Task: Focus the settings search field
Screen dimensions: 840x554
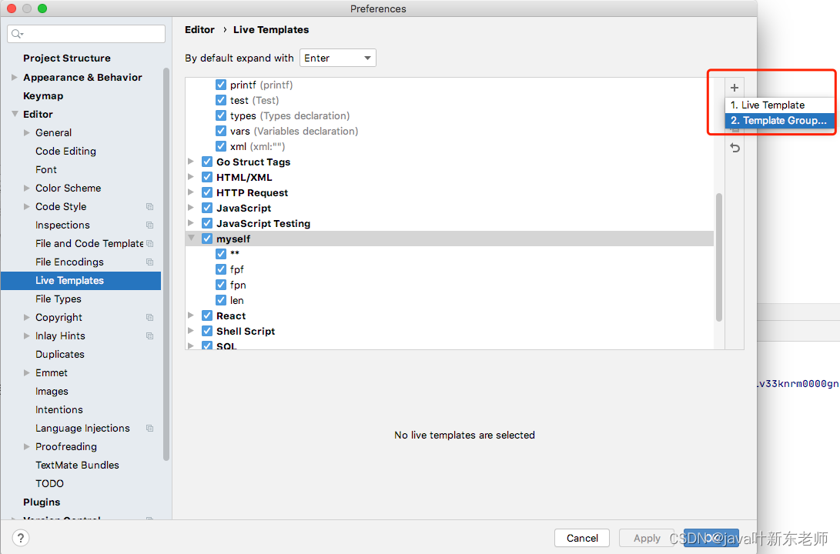Action: [x=86, y=34]
